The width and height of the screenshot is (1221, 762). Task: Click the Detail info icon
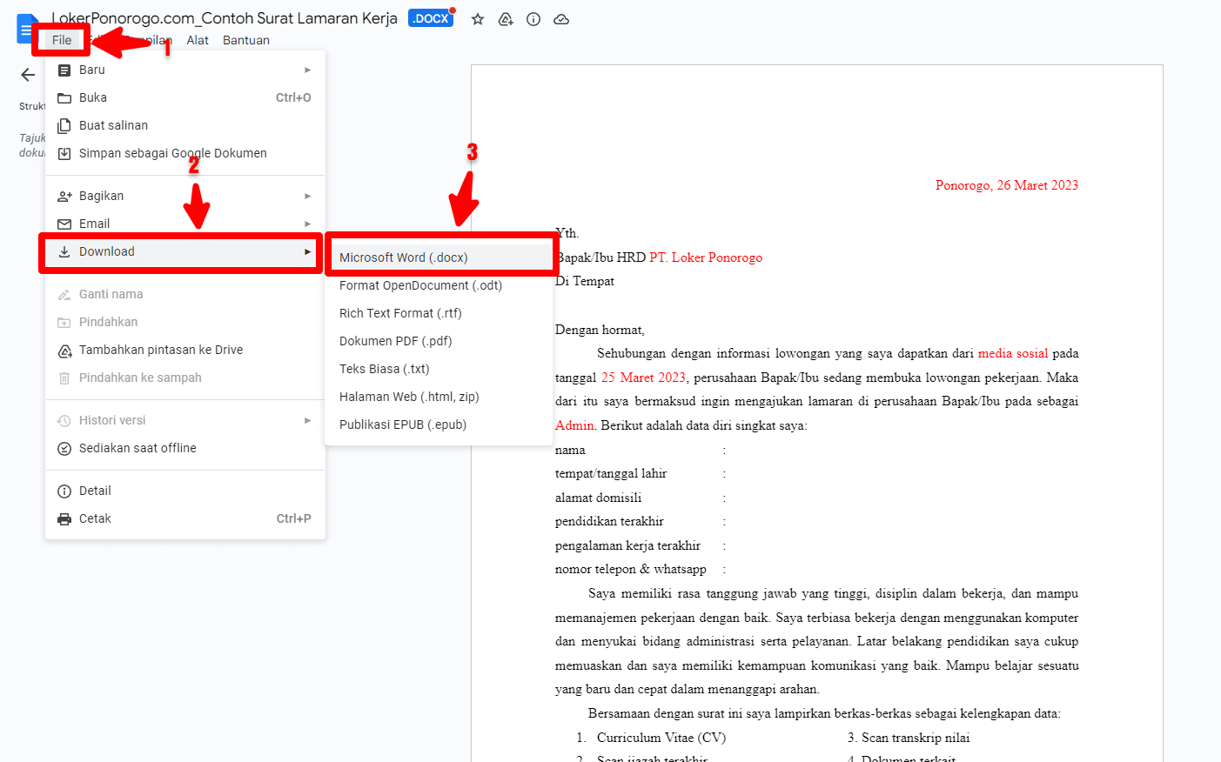(x=64, y=491)
